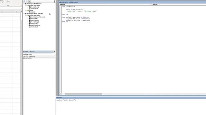Select Sheet1 (Keyboard Shortcuts) in project tree
The width and height of the screenshot is (206, 115).
tap(38, 17)
